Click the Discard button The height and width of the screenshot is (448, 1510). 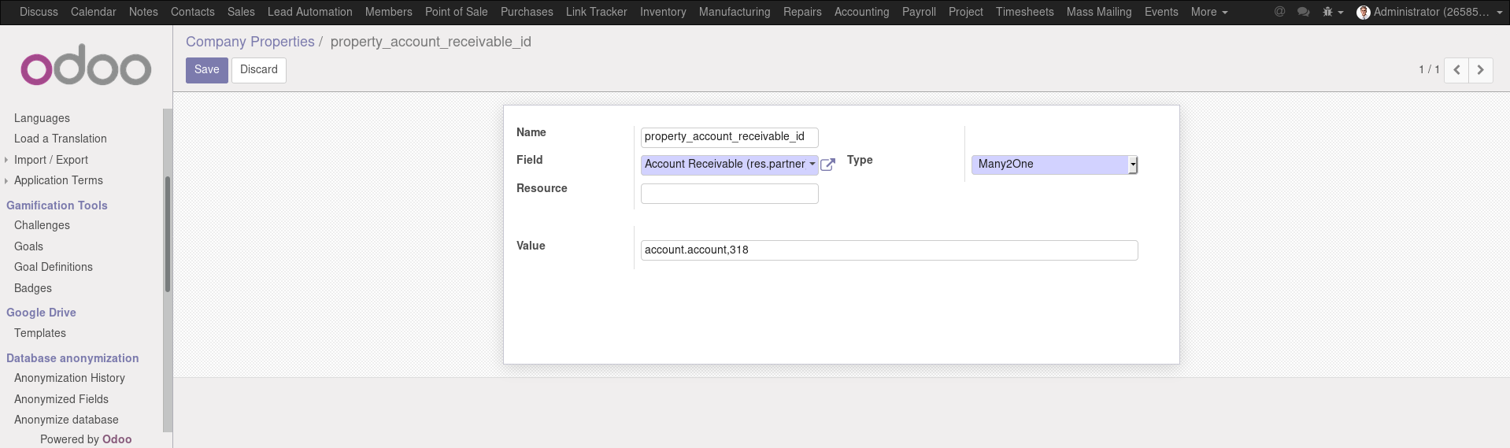258,70
